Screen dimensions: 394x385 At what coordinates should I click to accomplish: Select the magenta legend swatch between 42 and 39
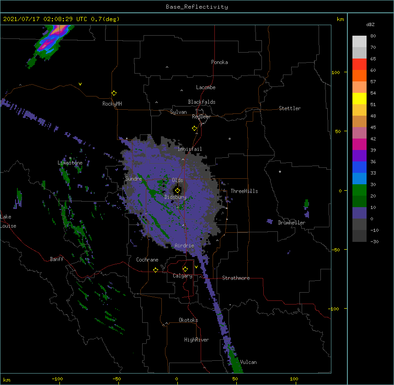pos(359,144)
